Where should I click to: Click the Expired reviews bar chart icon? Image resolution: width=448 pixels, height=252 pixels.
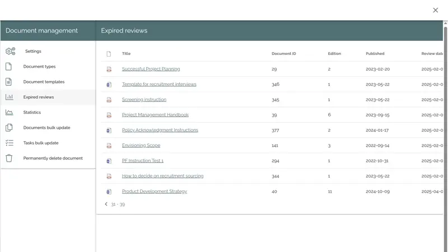(9, 97)
